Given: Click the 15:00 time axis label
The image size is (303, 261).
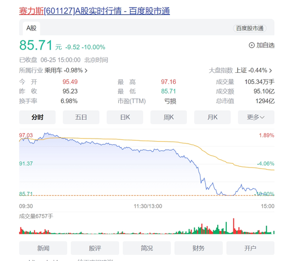Looking at the screenshot, I should click(268, 206).
